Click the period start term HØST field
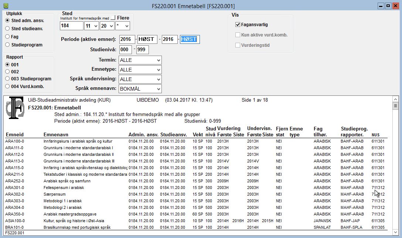 [x=147, y=39]
